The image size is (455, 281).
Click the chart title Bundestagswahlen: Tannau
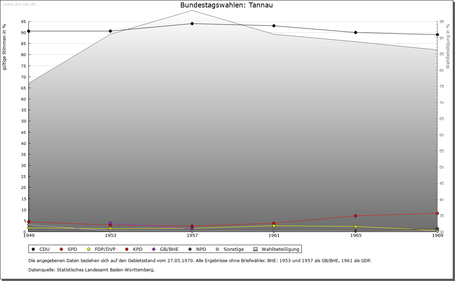pos(226,5)
